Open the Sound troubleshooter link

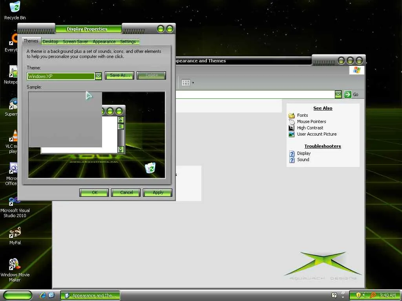pyautogui.click(x=303, y=160)
